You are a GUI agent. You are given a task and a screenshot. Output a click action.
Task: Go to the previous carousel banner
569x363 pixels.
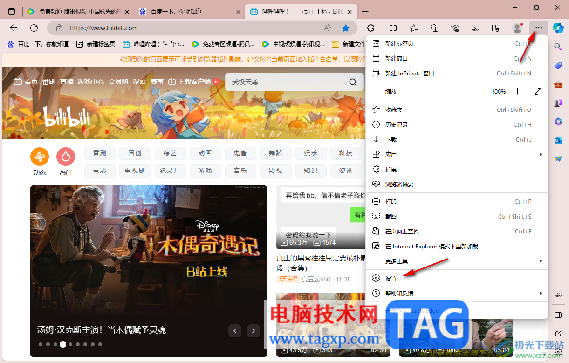(235, 331)
